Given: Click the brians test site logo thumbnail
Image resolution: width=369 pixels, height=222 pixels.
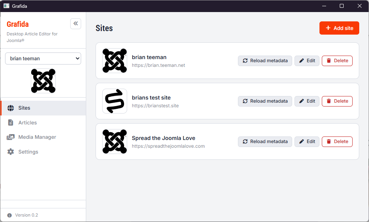Looking at the screenshot, I should point(115,101).
